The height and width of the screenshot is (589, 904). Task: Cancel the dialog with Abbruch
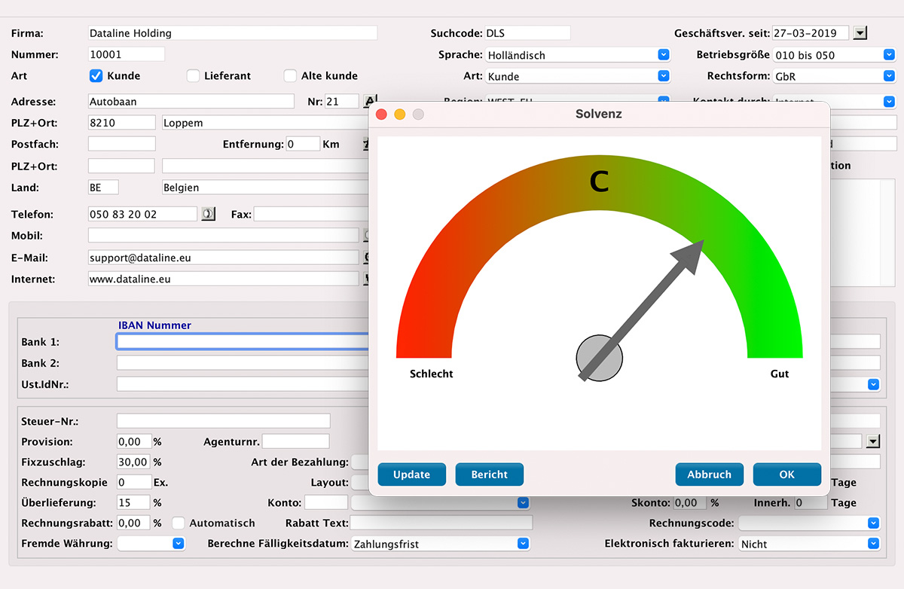tap(709, 475)
